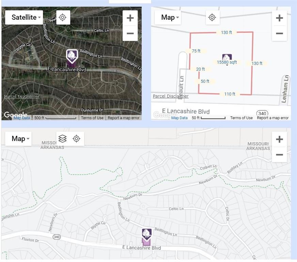Report a map error on parcel map
The image size is (297, 262).
pyautogui.click(x=273, y=118)
